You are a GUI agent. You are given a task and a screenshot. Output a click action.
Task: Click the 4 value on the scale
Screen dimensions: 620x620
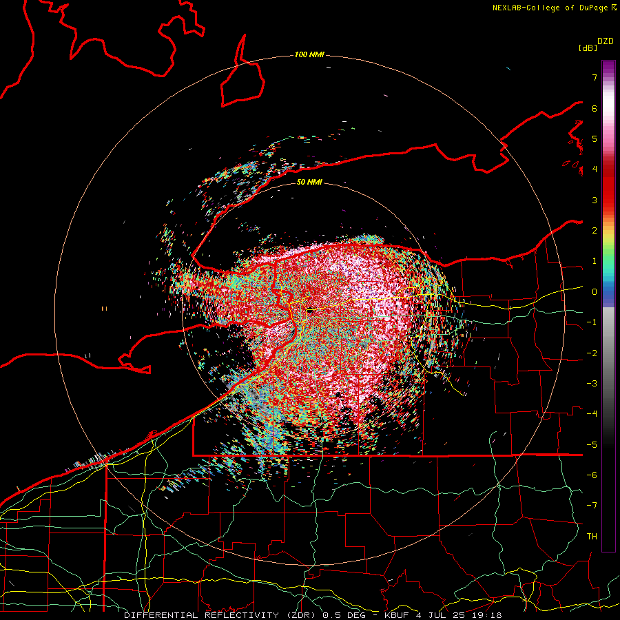click(595, 169)
